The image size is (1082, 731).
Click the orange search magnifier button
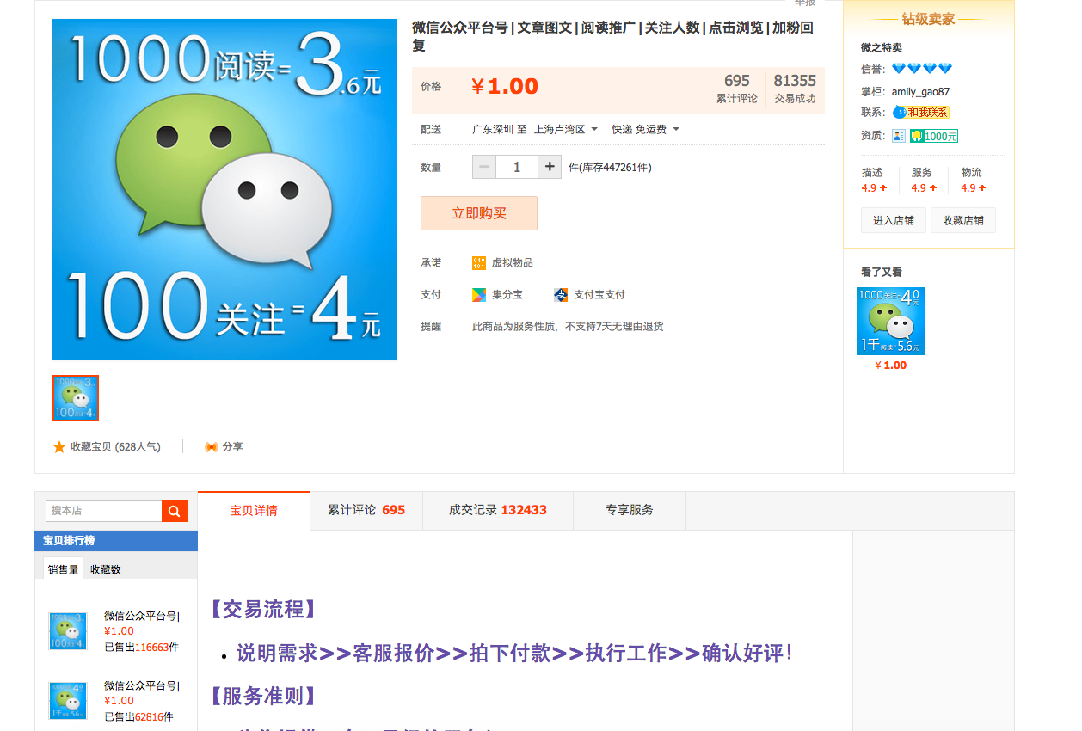174,511
